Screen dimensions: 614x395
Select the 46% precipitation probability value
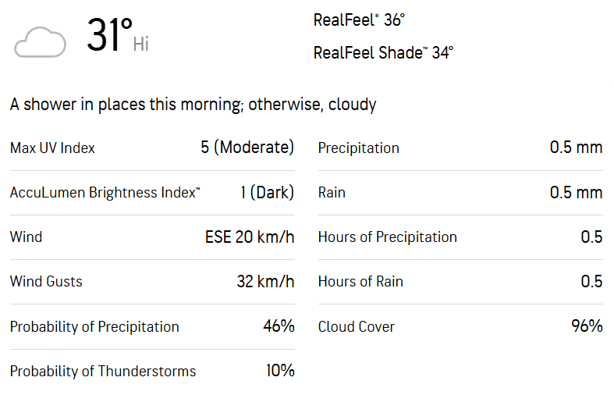279,326
